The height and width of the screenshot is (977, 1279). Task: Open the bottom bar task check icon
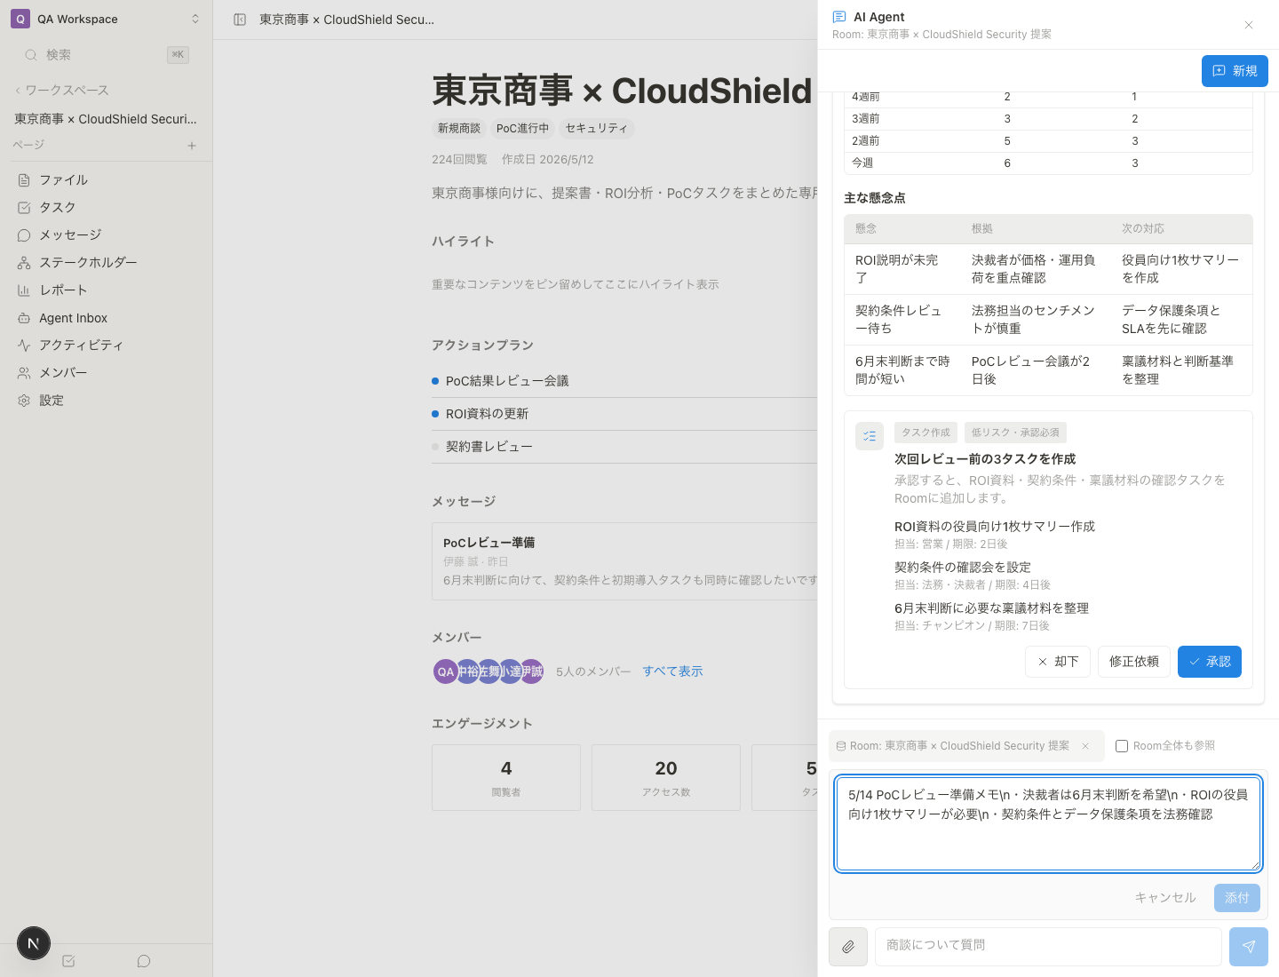tap(69, 961)
